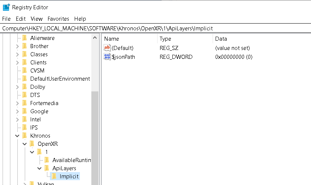The width and height of the screenshot is (311, 185).
Task: Expand the Google registry key
Action: [17, 111]
